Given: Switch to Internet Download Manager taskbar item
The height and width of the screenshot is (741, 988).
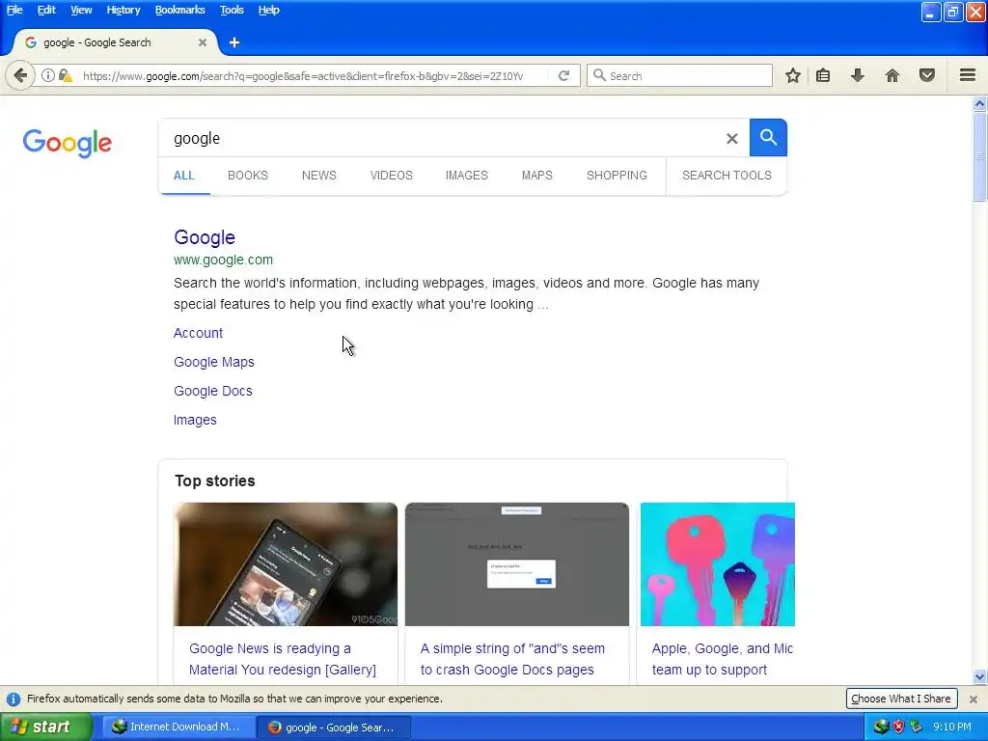Looking at the screenshot, I should point(178,727).
